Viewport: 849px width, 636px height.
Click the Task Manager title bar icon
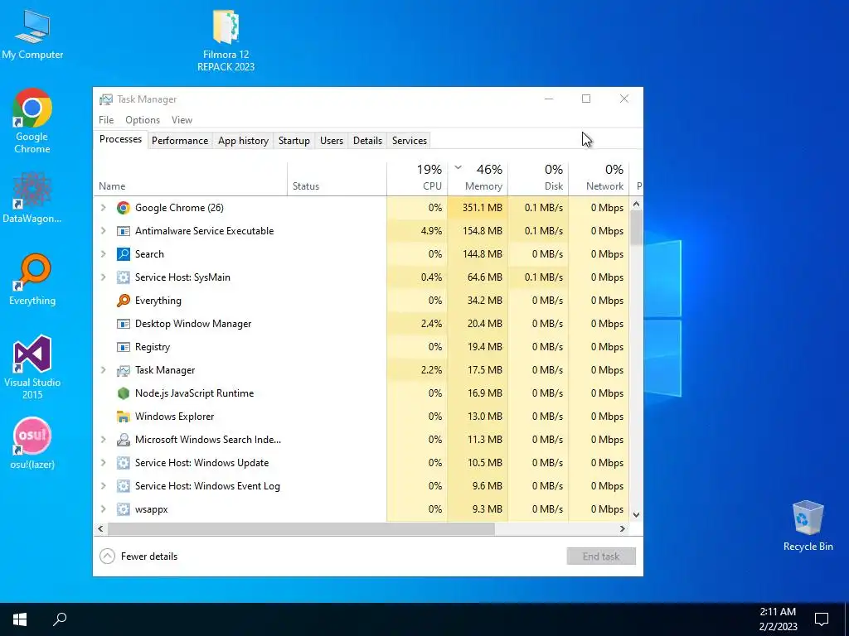(x=106, y=99)
